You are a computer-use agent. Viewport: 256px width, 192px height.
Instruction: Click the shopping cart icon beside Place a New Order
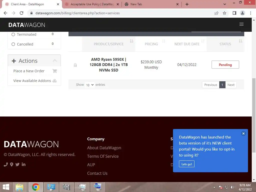coord(54,71)
